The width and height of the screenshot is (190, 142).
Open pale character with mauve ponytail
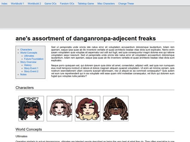pyautogui.click(x=59, y=109)
